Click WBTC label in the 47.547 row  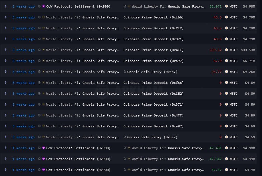coord(234,159)
